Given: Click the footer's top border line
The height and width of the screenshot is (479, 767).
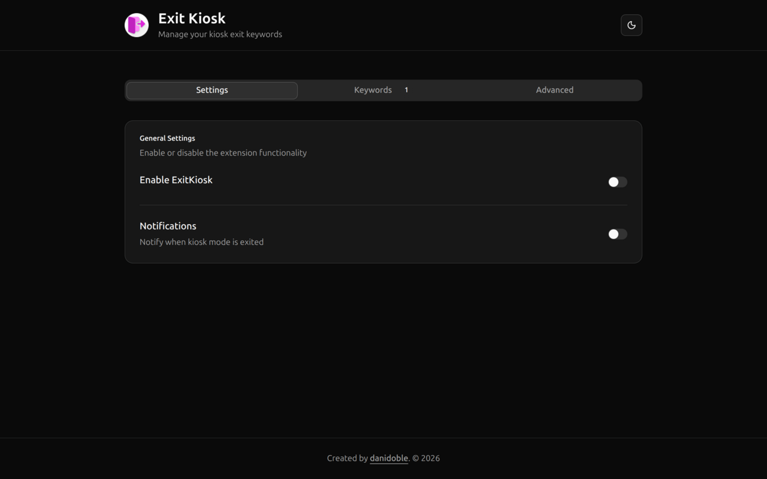Looking at the screenshot, I should [x=383, y=438].
